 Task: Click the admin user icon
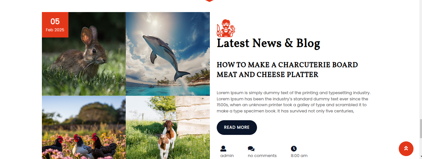point(223,149)
